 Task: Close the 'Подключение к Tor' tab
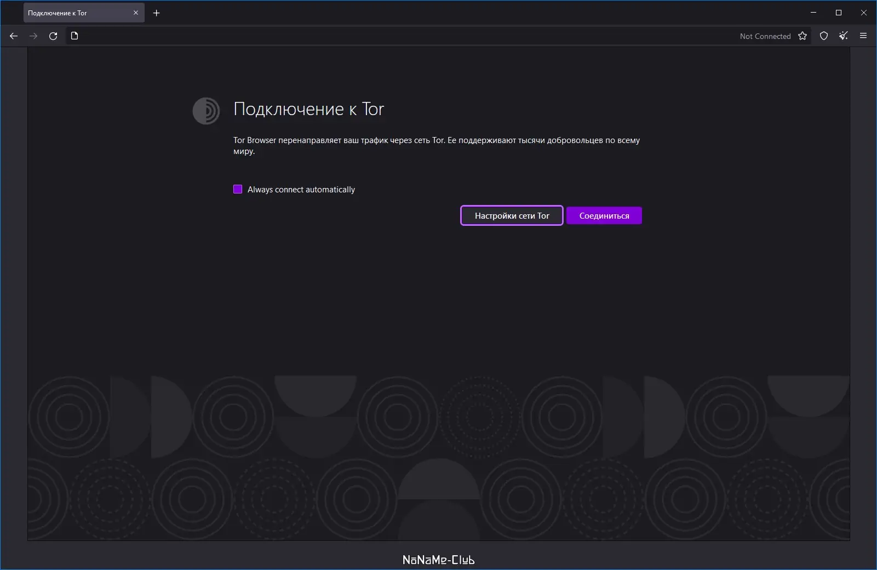coord(136,13)
